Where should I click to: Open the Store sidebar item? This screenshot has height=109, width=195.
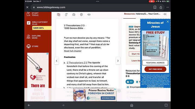pyautogui.click(x=32, y=46)
